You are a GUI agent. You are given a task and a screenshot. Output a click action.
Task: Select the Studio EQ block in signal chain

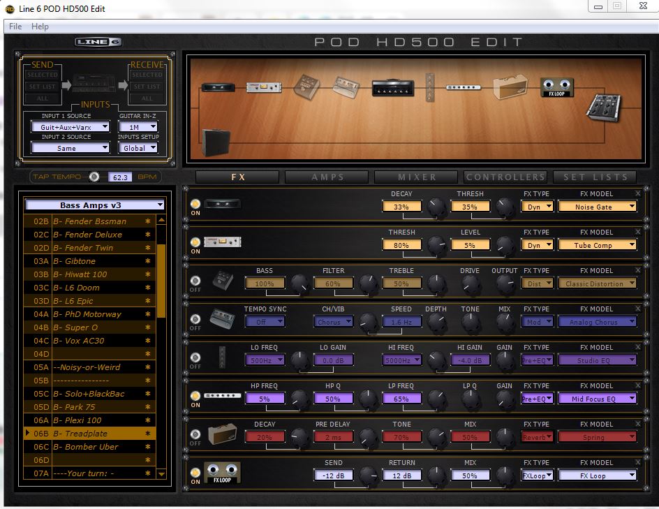click(x=429, y=87)
